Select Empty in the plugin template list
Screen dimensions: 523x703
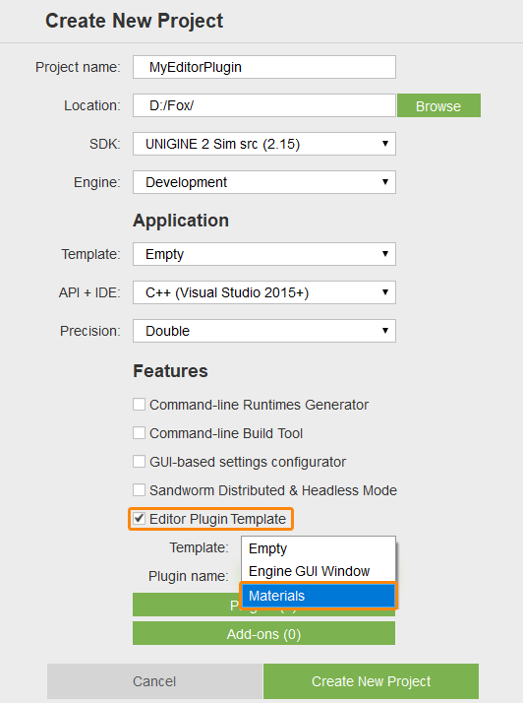(319, 548)
